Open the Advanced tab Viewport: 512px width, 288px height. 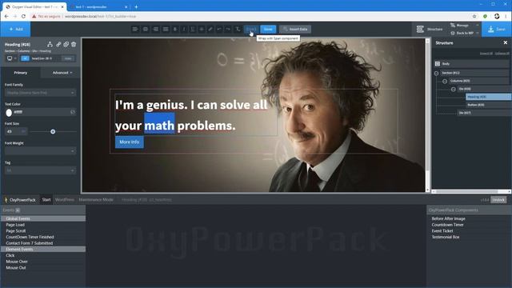62,73
